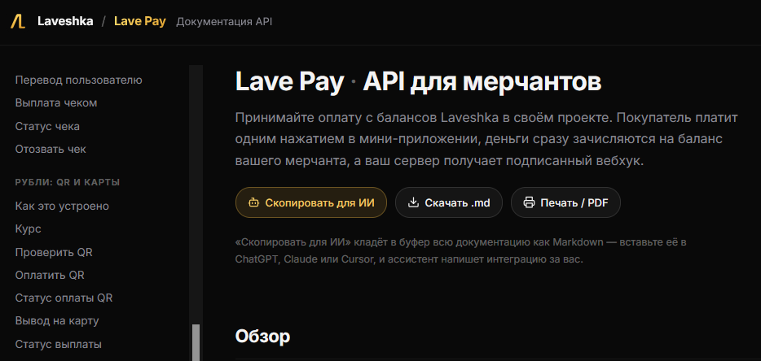Click the Laveshka lambda logo icon
The height and width of the screenshot is (361, 761).
tap(18, 22)
